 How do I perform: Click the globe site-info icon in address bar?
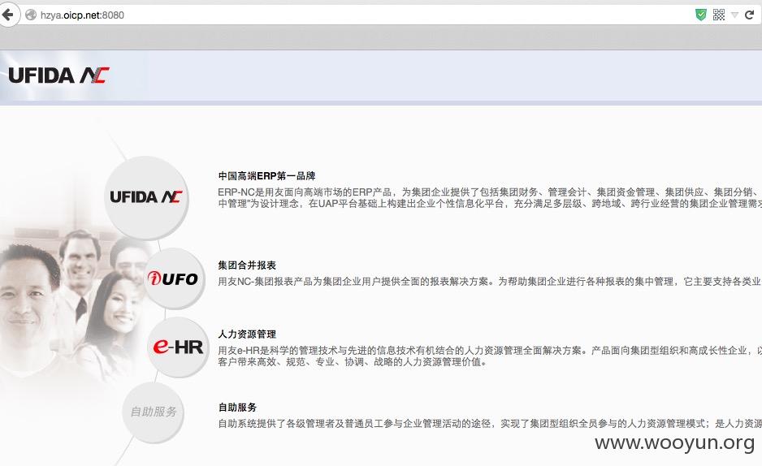pos(31,15)
